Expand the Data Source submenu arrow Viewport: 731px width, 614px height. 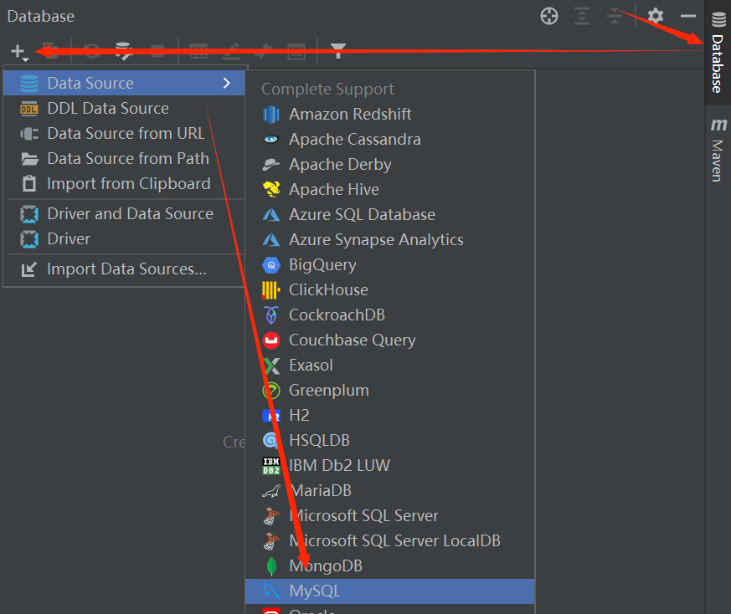(227, 84)
